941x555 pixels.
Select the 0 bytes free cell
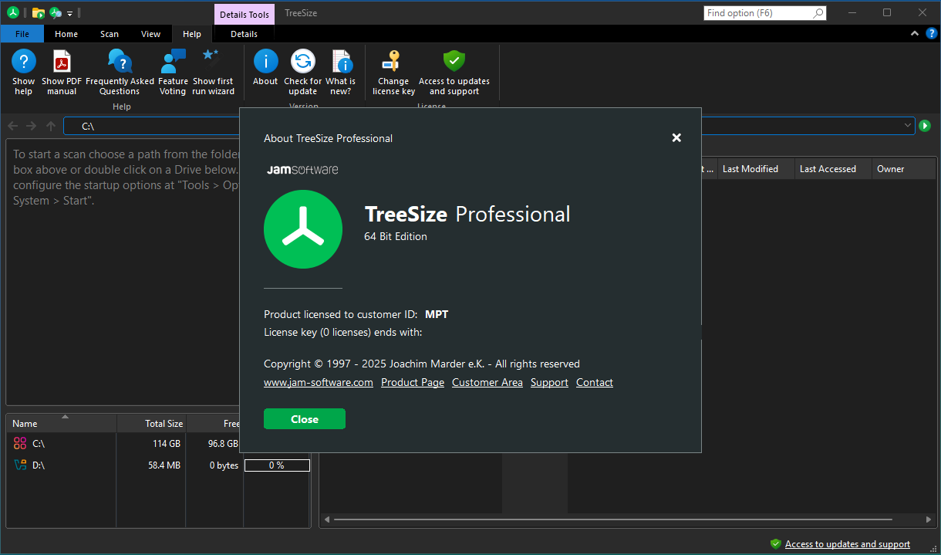click(224, 465)
